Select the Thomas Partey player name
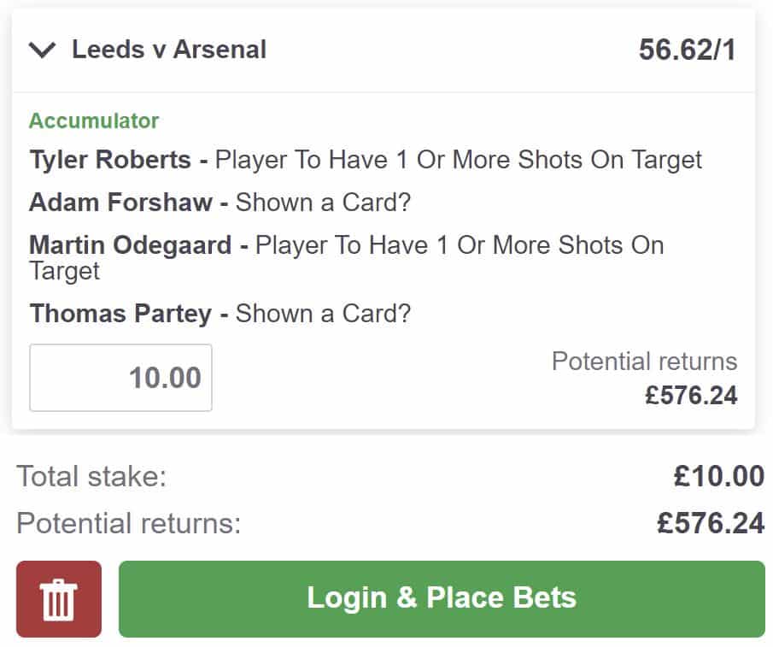The height and width of the screenshot is (647, 773). (120, 314)
